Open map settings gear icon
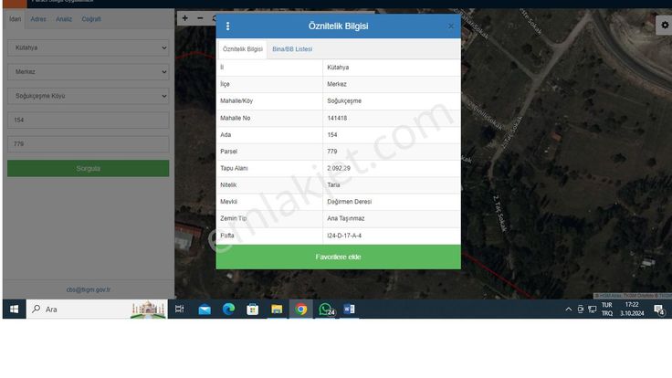The height and width of the screenshot is (378, 672). 665,26
